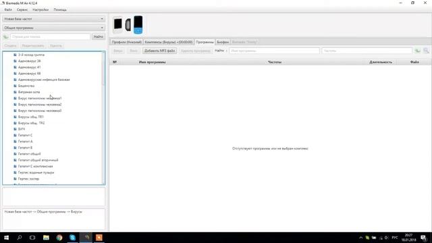The height and width of the screenshot is (243, 432).
Task: Show hidden system tray icons
Action: 360,238
